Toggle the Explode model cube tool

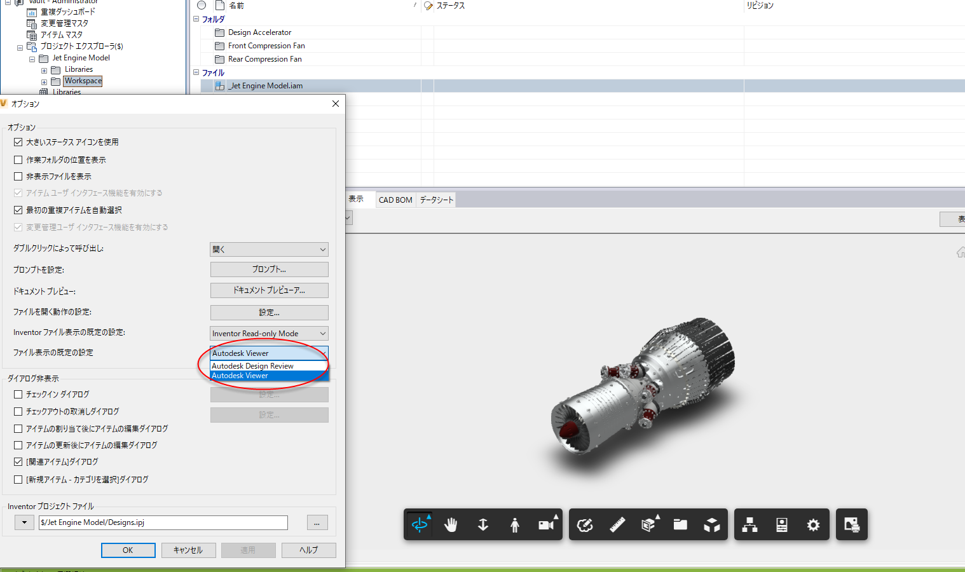tap(712, 525)
